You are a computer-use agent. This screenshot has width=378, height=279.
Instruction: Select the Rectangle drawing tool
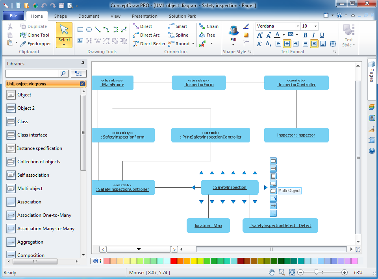[x=80, y=30]
